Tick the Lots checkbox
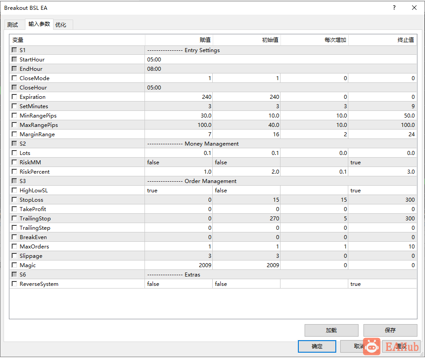The image size is (425, 358). tap(14, 153)
